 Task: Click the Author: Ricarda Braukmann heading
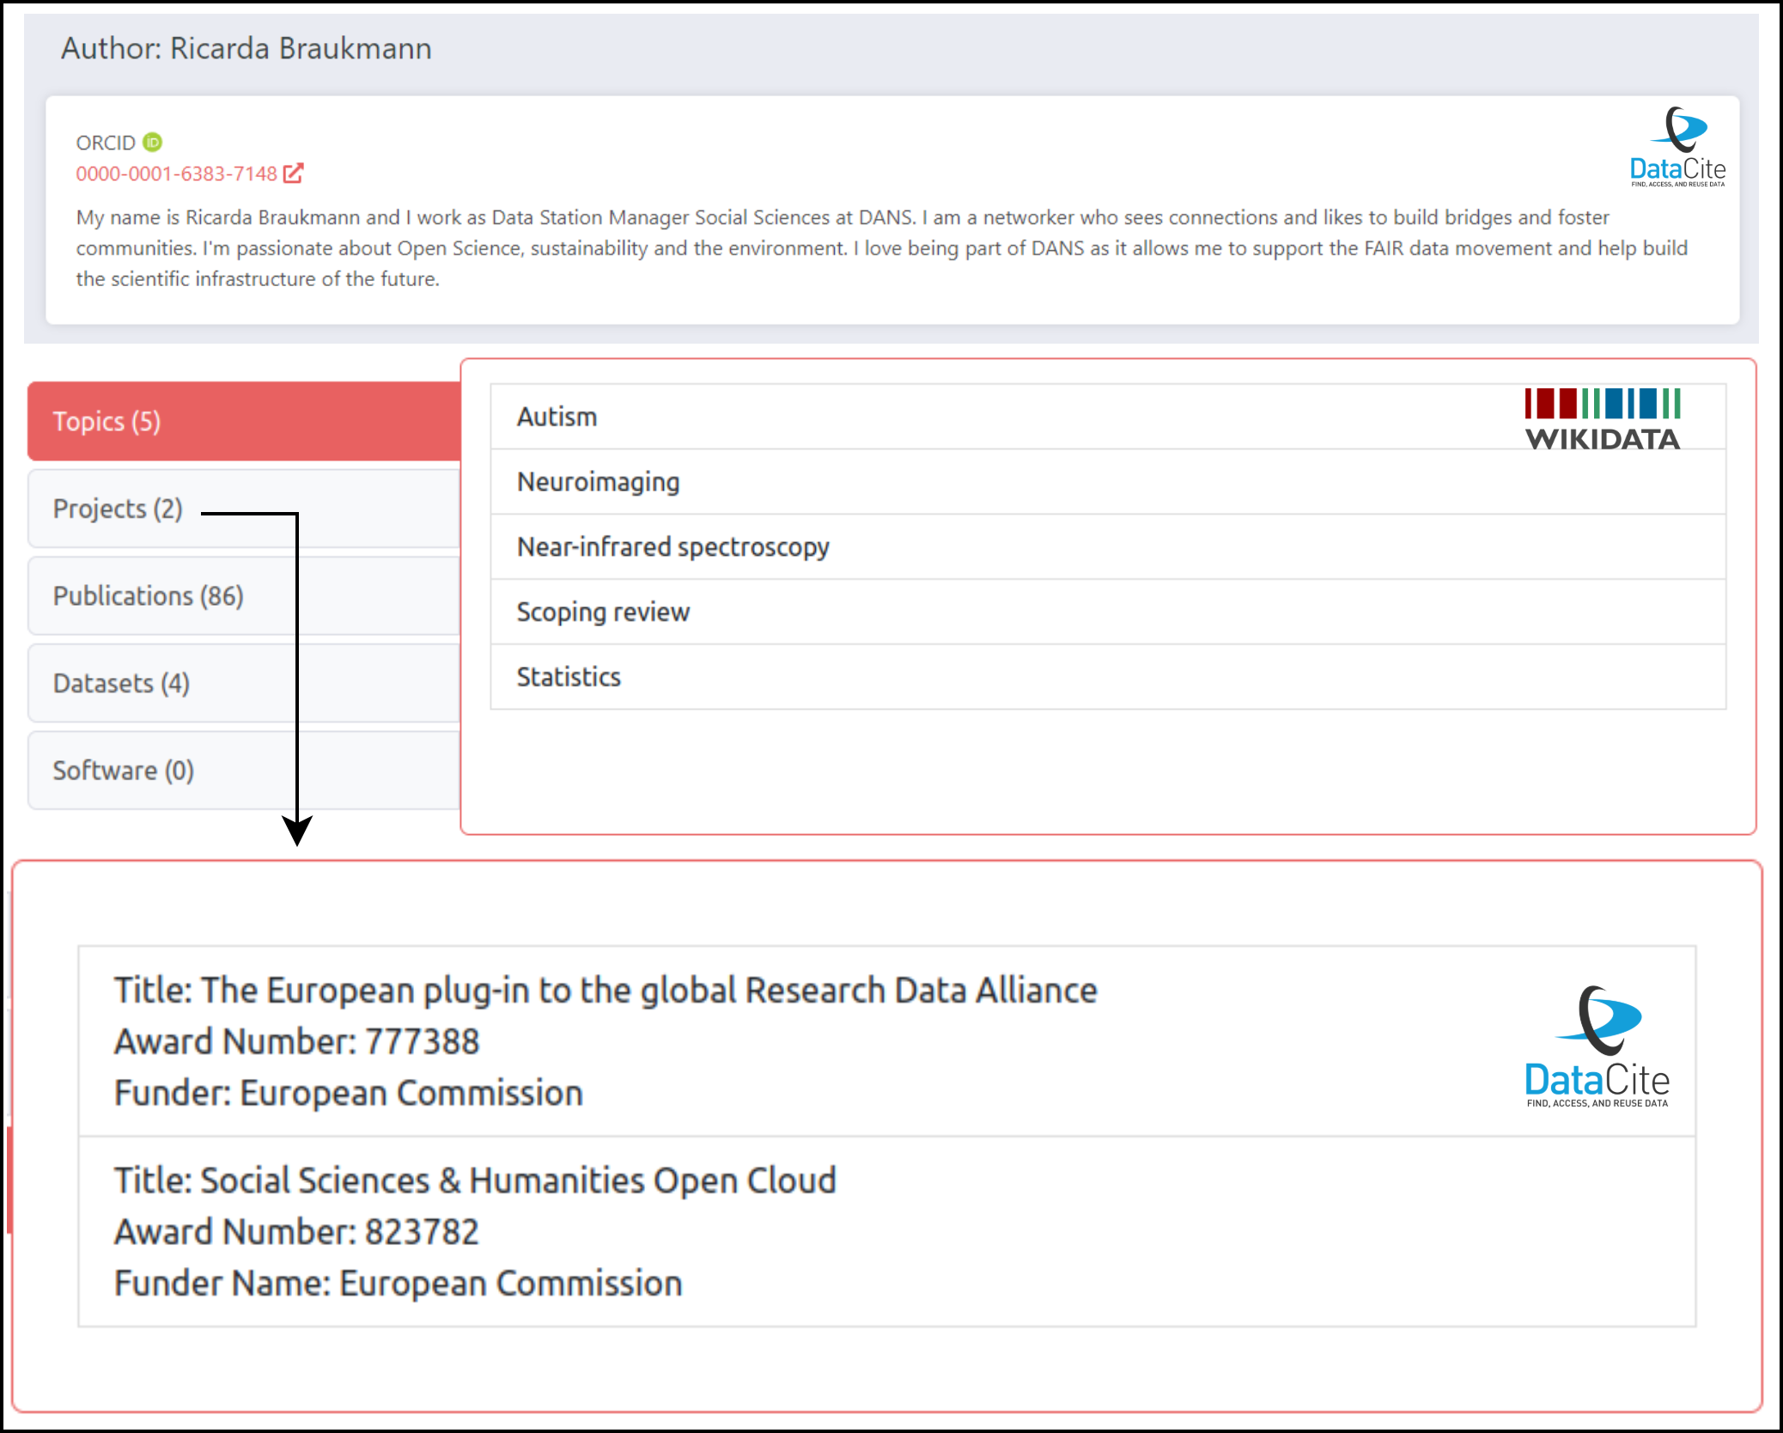point(246,49)
